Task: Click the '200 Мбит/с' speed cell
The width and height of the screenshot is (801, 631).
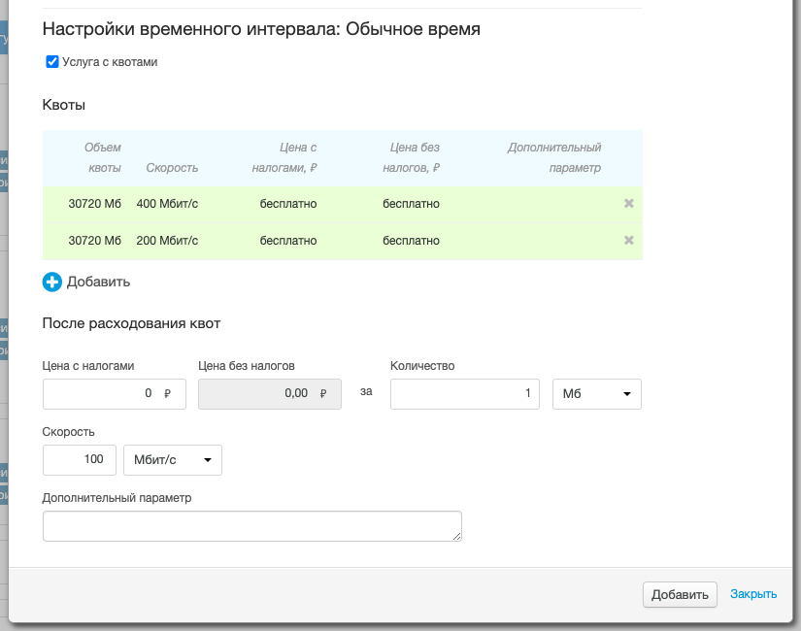Action: point(167,241)
